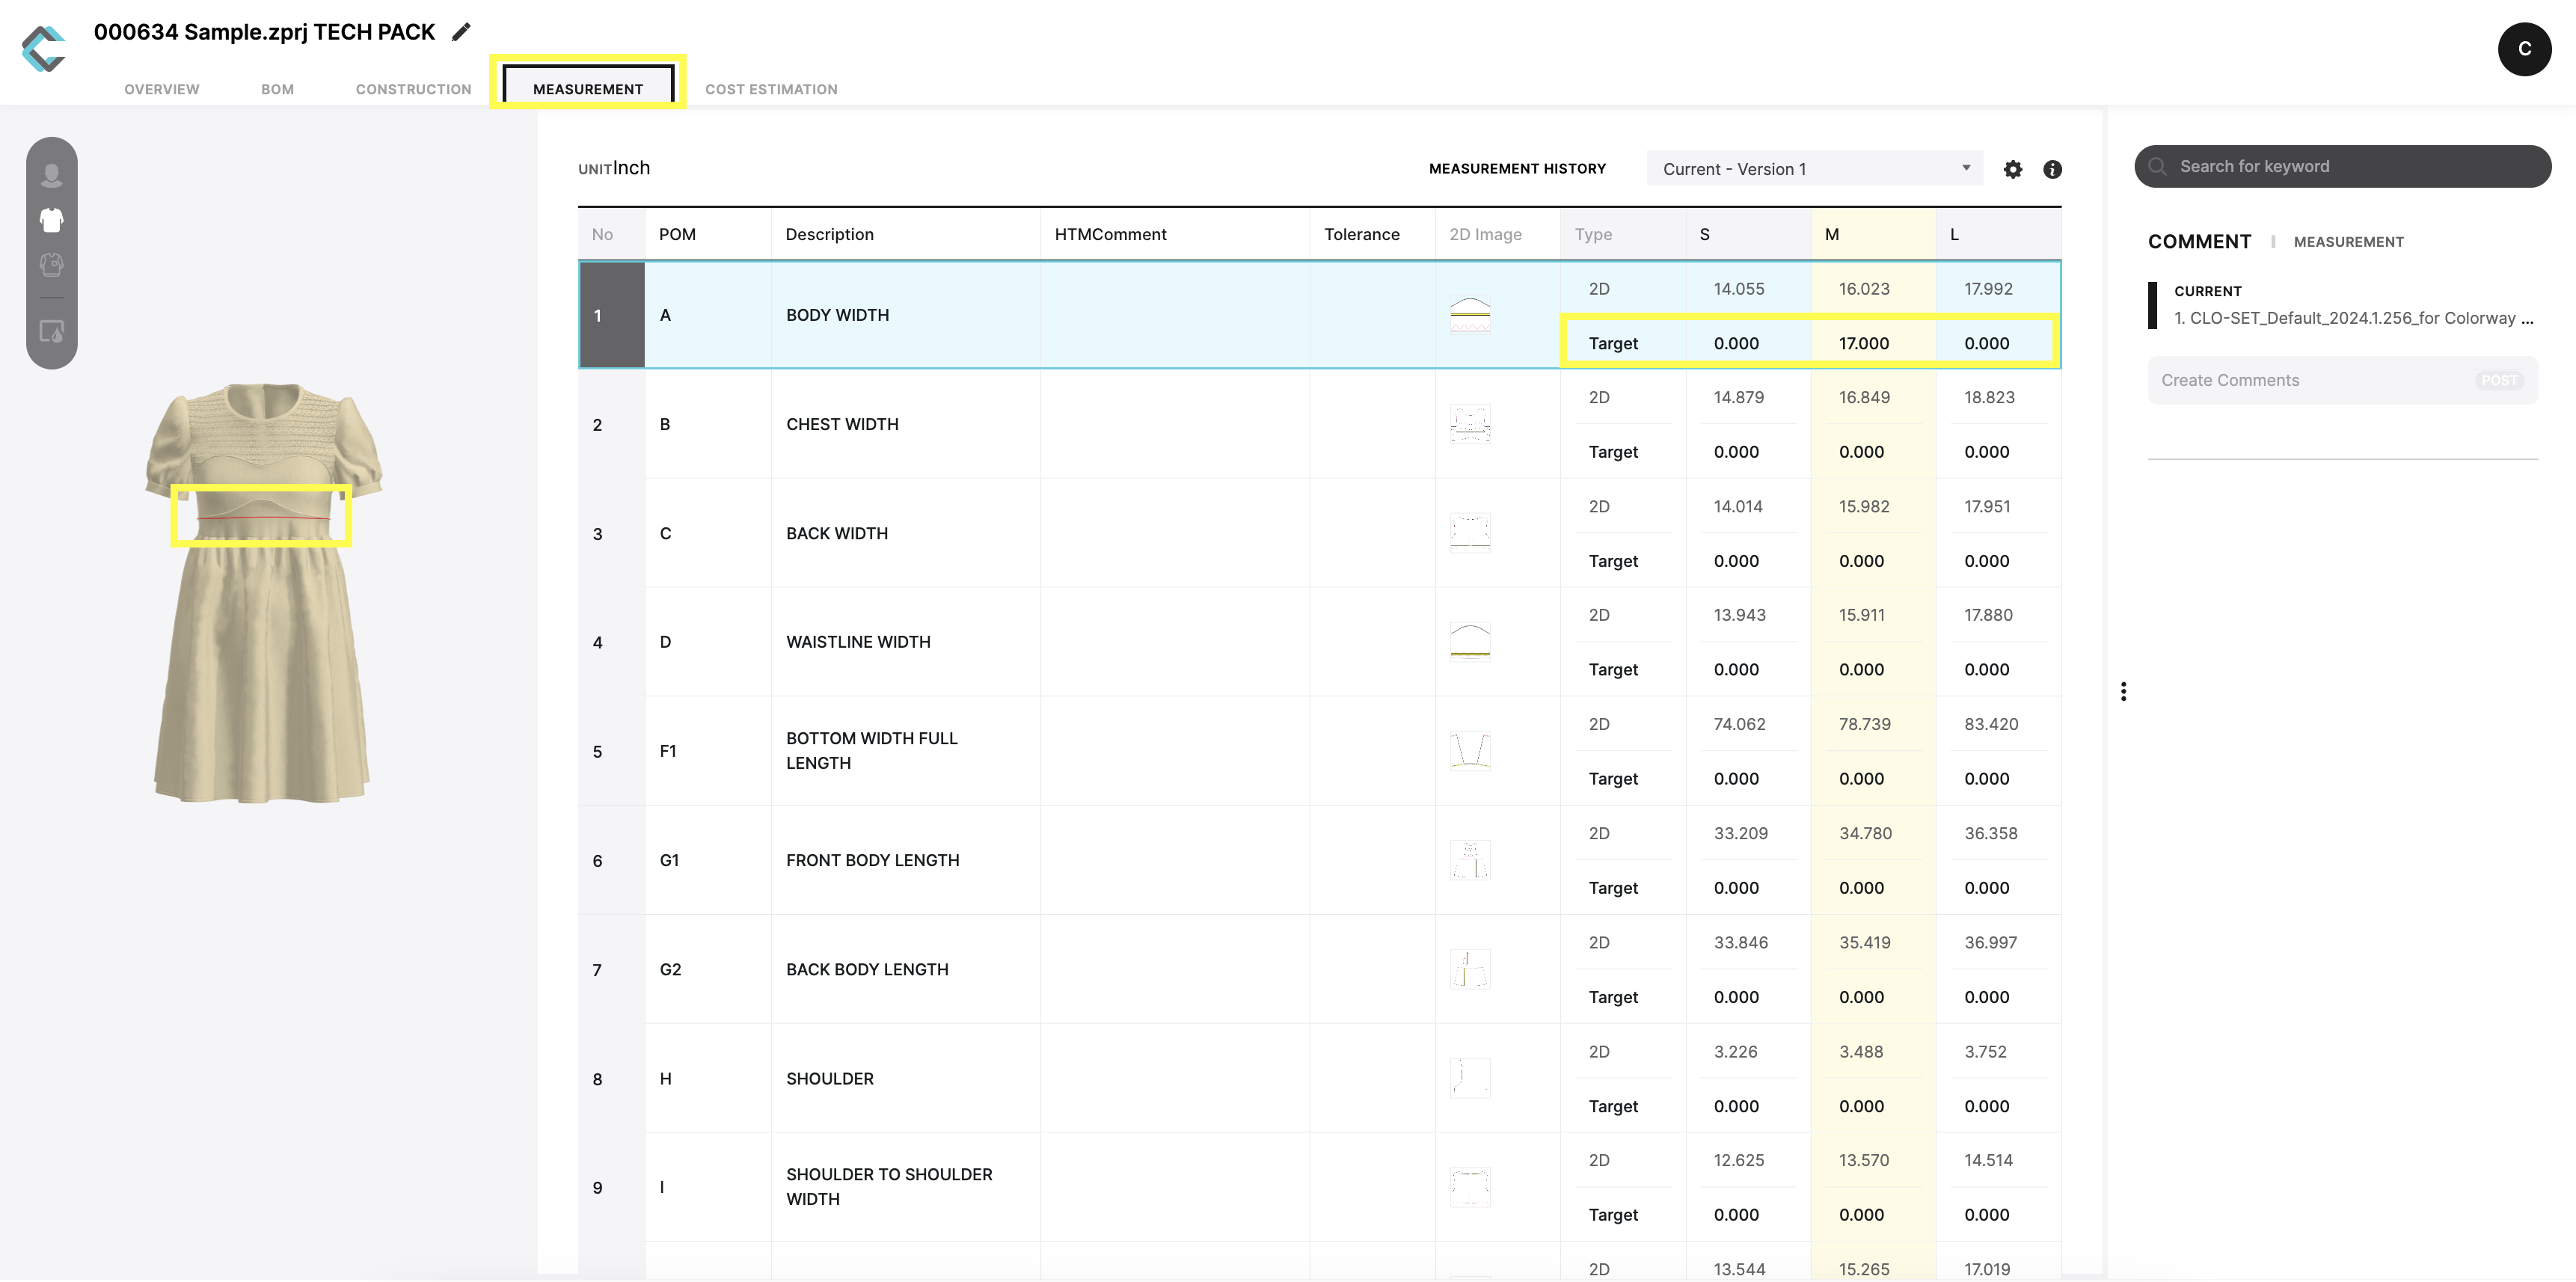Toggle garment outline view icon
Image resolution: width=2576 pixels, height=1282 pixels.
point(52,265)
